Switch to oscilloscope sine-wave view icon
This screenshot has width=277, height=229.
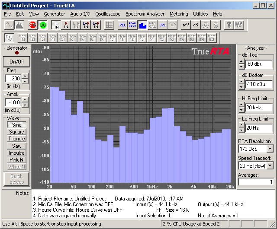click(x=9, y=25)
